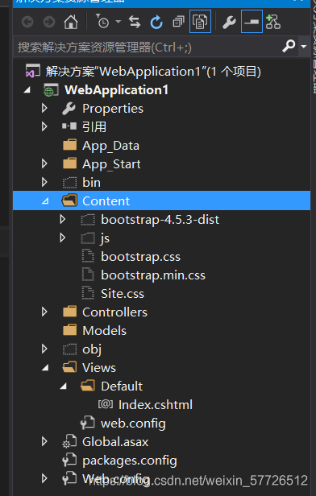Select the js folder
This screenshot has height=496, width=316.
(x=105, y=238)
